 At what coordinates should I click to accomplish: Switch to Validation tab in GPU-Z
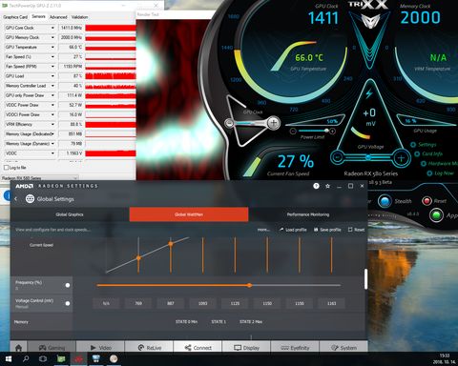79,17
